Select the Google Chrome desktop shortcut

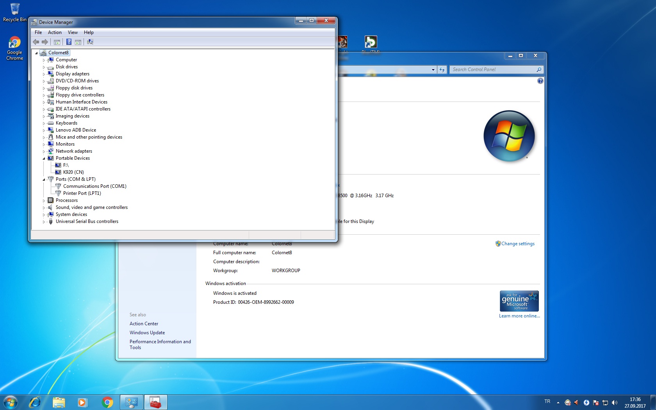(15, 48)
